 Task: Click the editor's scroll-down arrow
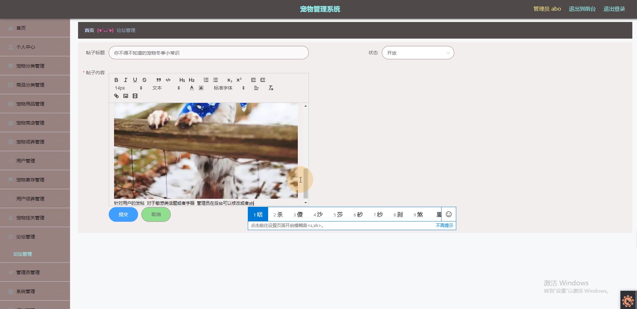(305, 203)
